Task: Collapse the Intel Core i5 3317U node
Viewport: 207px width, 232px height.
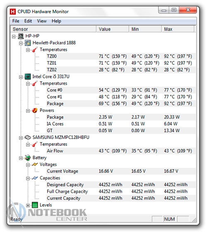Action: 21,77
